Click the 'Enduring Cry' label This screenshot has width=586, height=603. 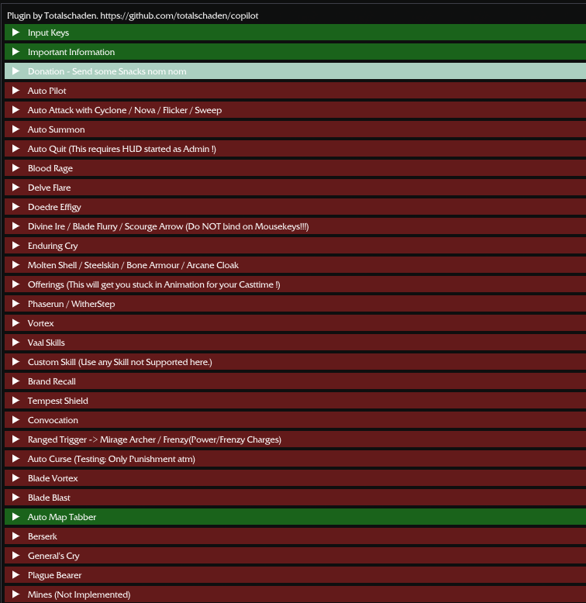click(x=53, y=246)
